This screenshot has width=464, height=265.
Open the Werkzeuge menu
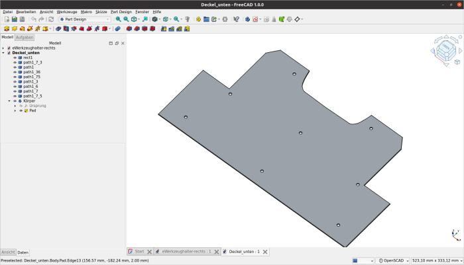point(66,12)
